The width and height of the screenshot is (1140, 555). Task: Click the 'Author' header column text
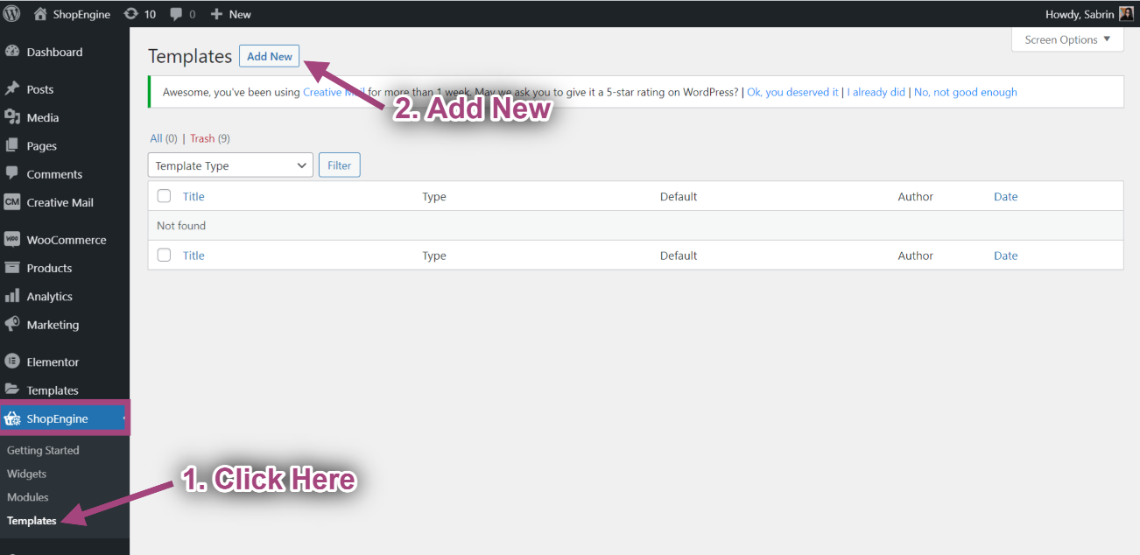[x=916, y=196]
